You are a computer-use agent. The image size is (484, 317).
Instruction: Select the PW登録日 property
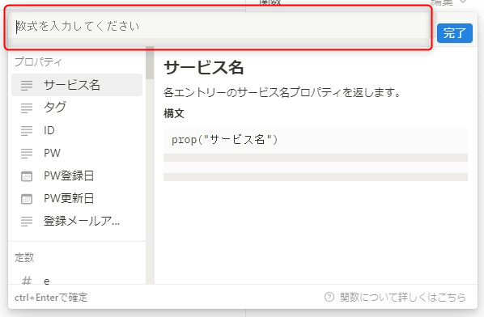click(x=77, y=175)
